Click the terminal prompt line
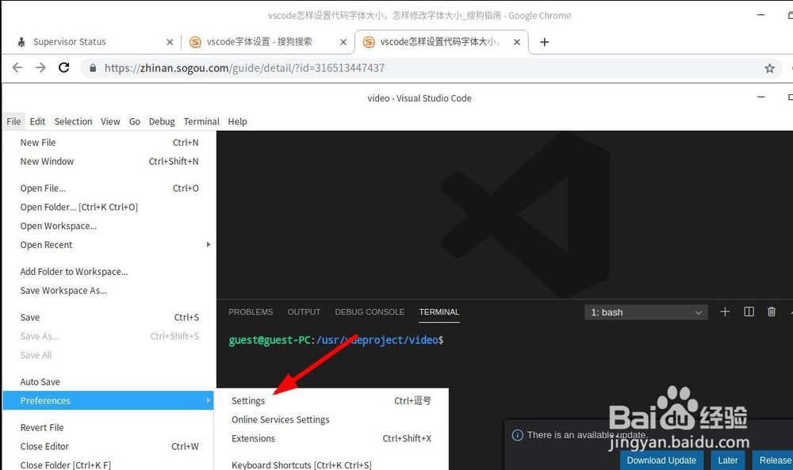Viewport: 793px width, 470px height. coord(335,340)
